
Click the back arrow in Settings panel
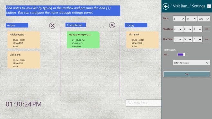pyautogui.click(x=166, y=6)
